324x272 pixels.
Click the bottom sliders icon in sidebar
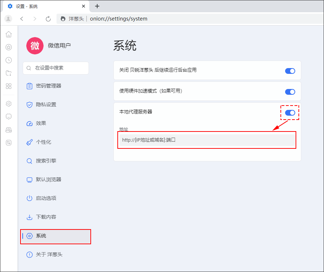tap(9, 143)
